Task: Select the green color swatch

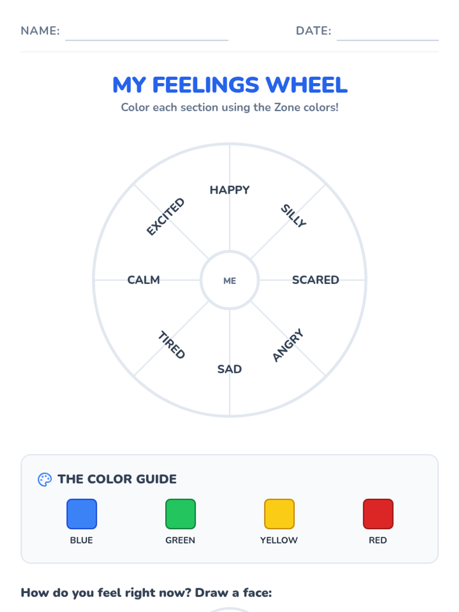Action: [180, 514]
